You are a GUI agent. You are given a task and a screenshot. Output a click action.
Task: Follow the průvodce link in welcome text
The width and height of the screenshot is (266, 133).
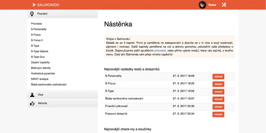[160, 50]
